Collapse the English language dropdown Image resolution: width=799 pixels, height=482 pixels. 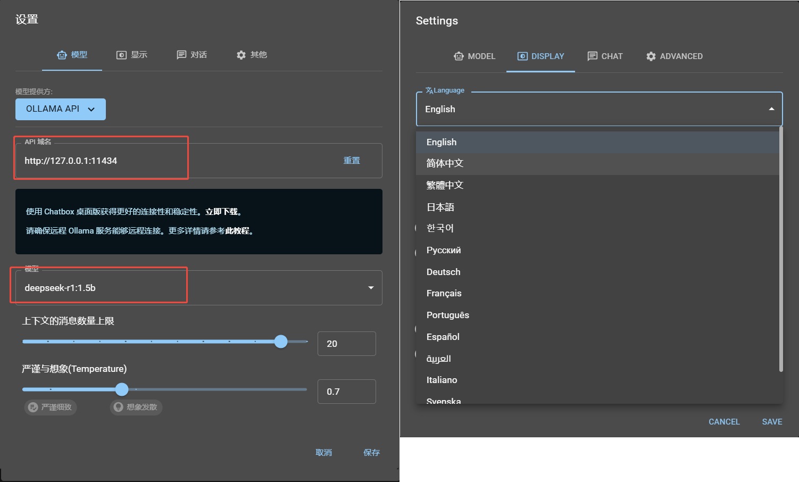click(771, 109)
